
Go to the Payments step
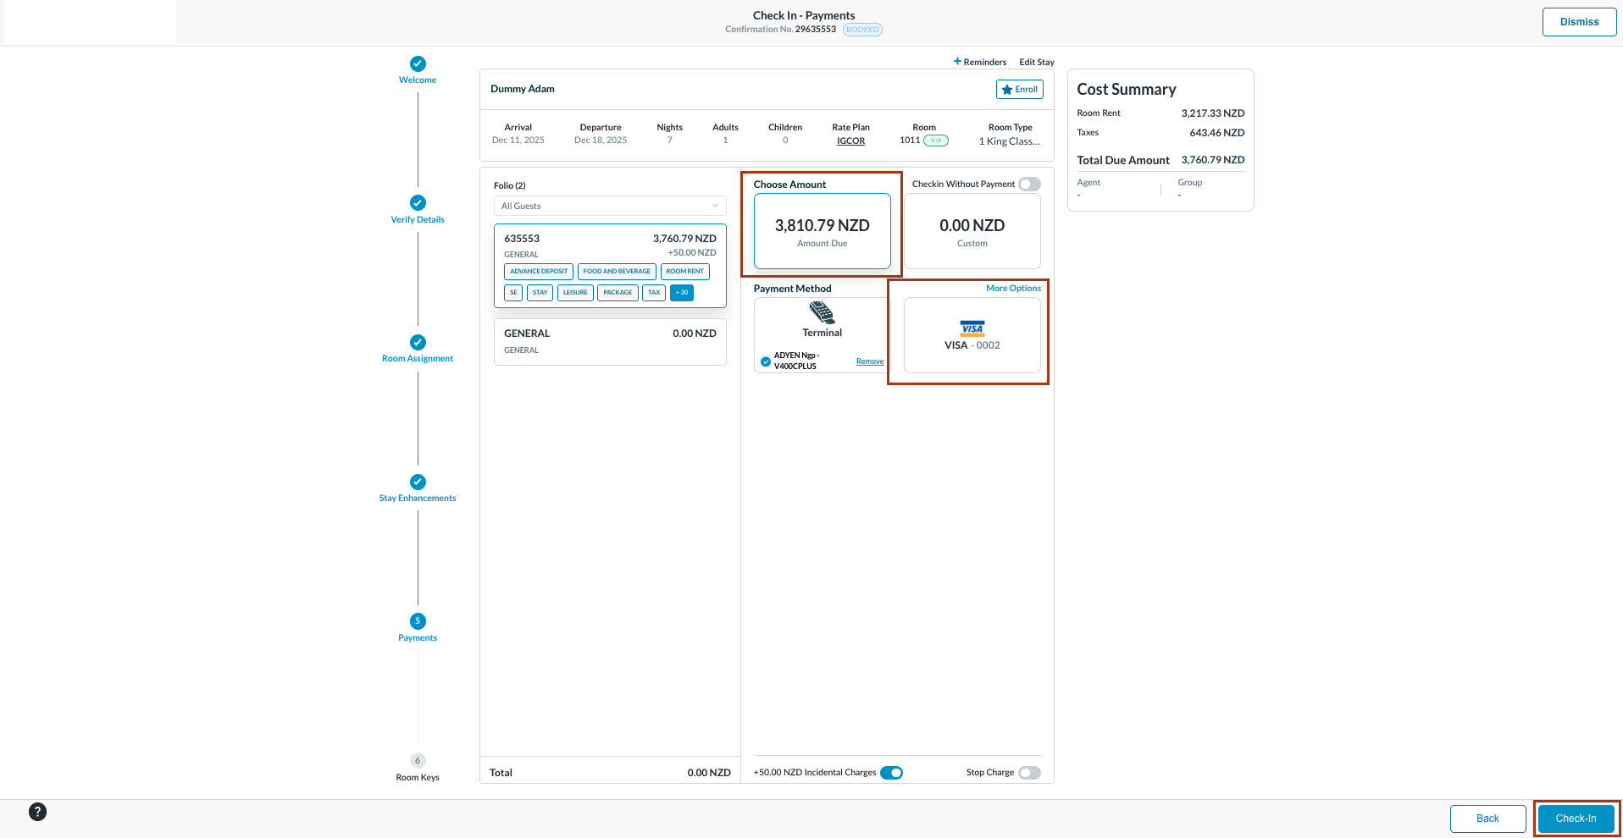coord(418,621)
